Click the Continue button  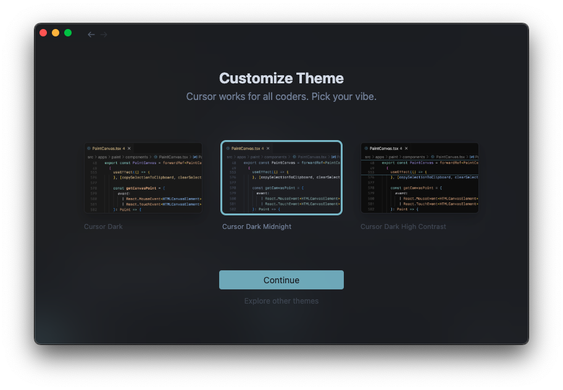coord(281,280)
